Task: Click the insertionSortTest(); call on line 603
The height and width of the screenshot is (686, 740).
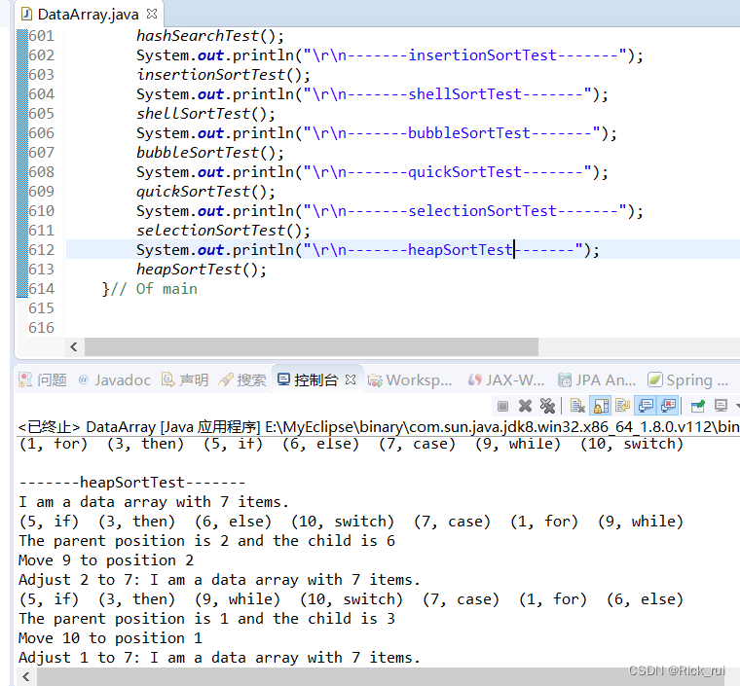Action: (x=224, y=75)
